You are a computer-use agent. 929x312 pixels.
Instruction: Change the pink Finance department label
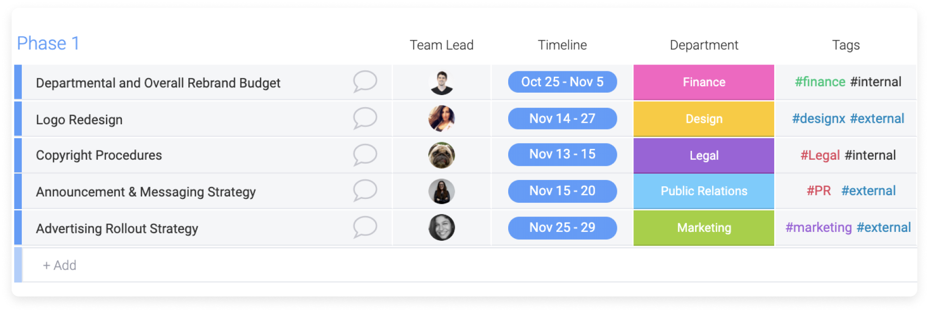[704, 82]
